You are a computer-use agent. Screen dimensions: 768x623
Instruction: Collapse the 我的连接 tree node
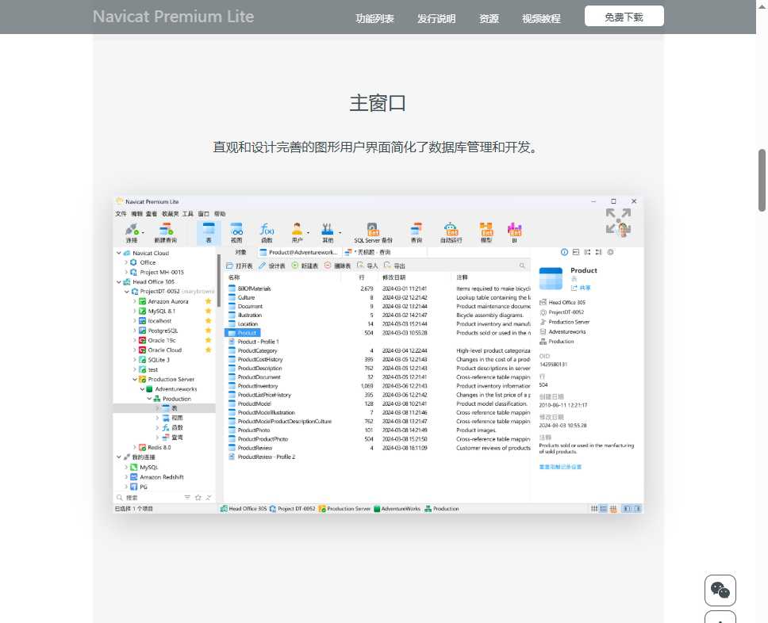click(118, 457)
